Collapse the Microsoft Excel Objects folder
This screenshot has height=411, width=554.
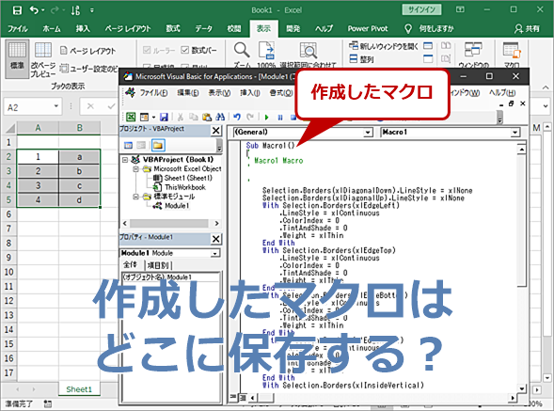click(135, 169)
